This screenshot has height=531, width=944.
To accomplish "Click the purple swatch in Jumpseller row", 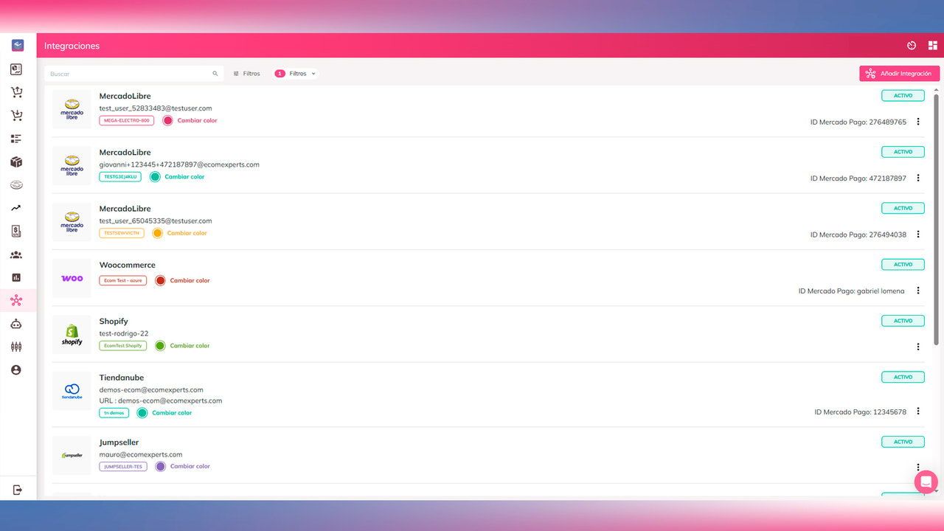I will (x=160, y=466).
